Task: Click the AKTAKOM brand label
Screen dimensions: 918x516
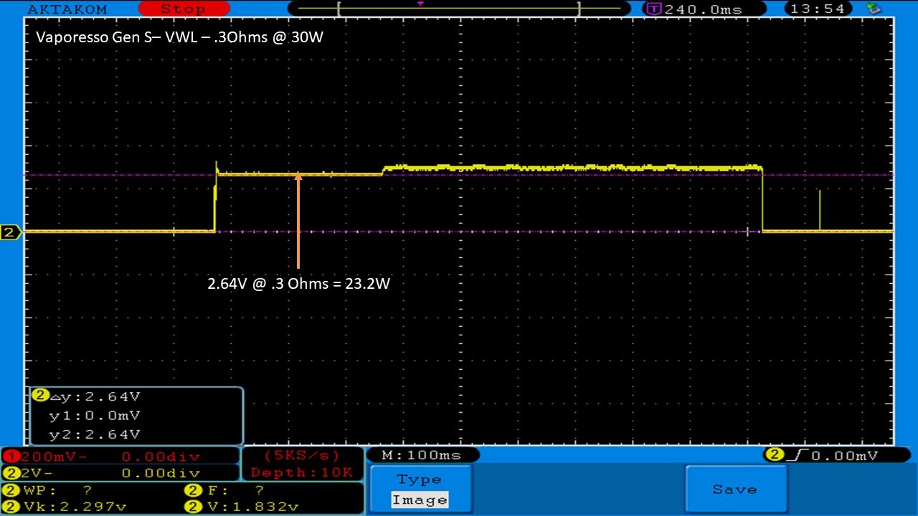Action: tap(67, 9)
